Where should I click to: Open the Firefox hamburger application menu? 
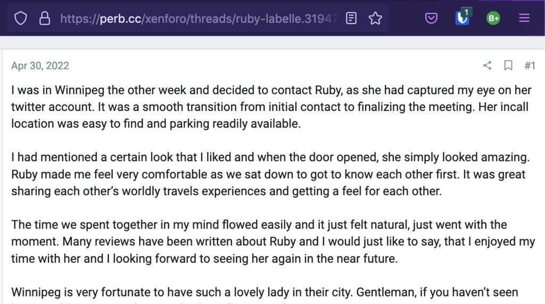(x=524, y=19)
